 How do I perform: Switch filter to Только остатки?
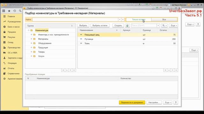pyautogui.click(x=139, y=20)
